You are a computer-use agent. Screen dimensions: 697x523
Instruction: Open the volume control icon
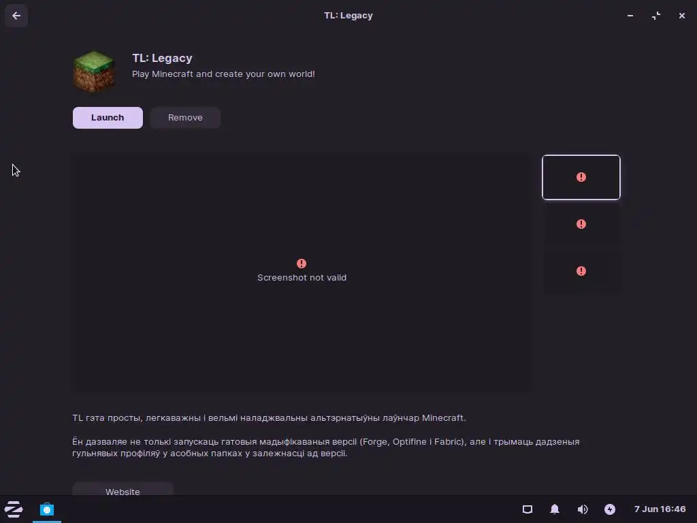click(583, 509)
